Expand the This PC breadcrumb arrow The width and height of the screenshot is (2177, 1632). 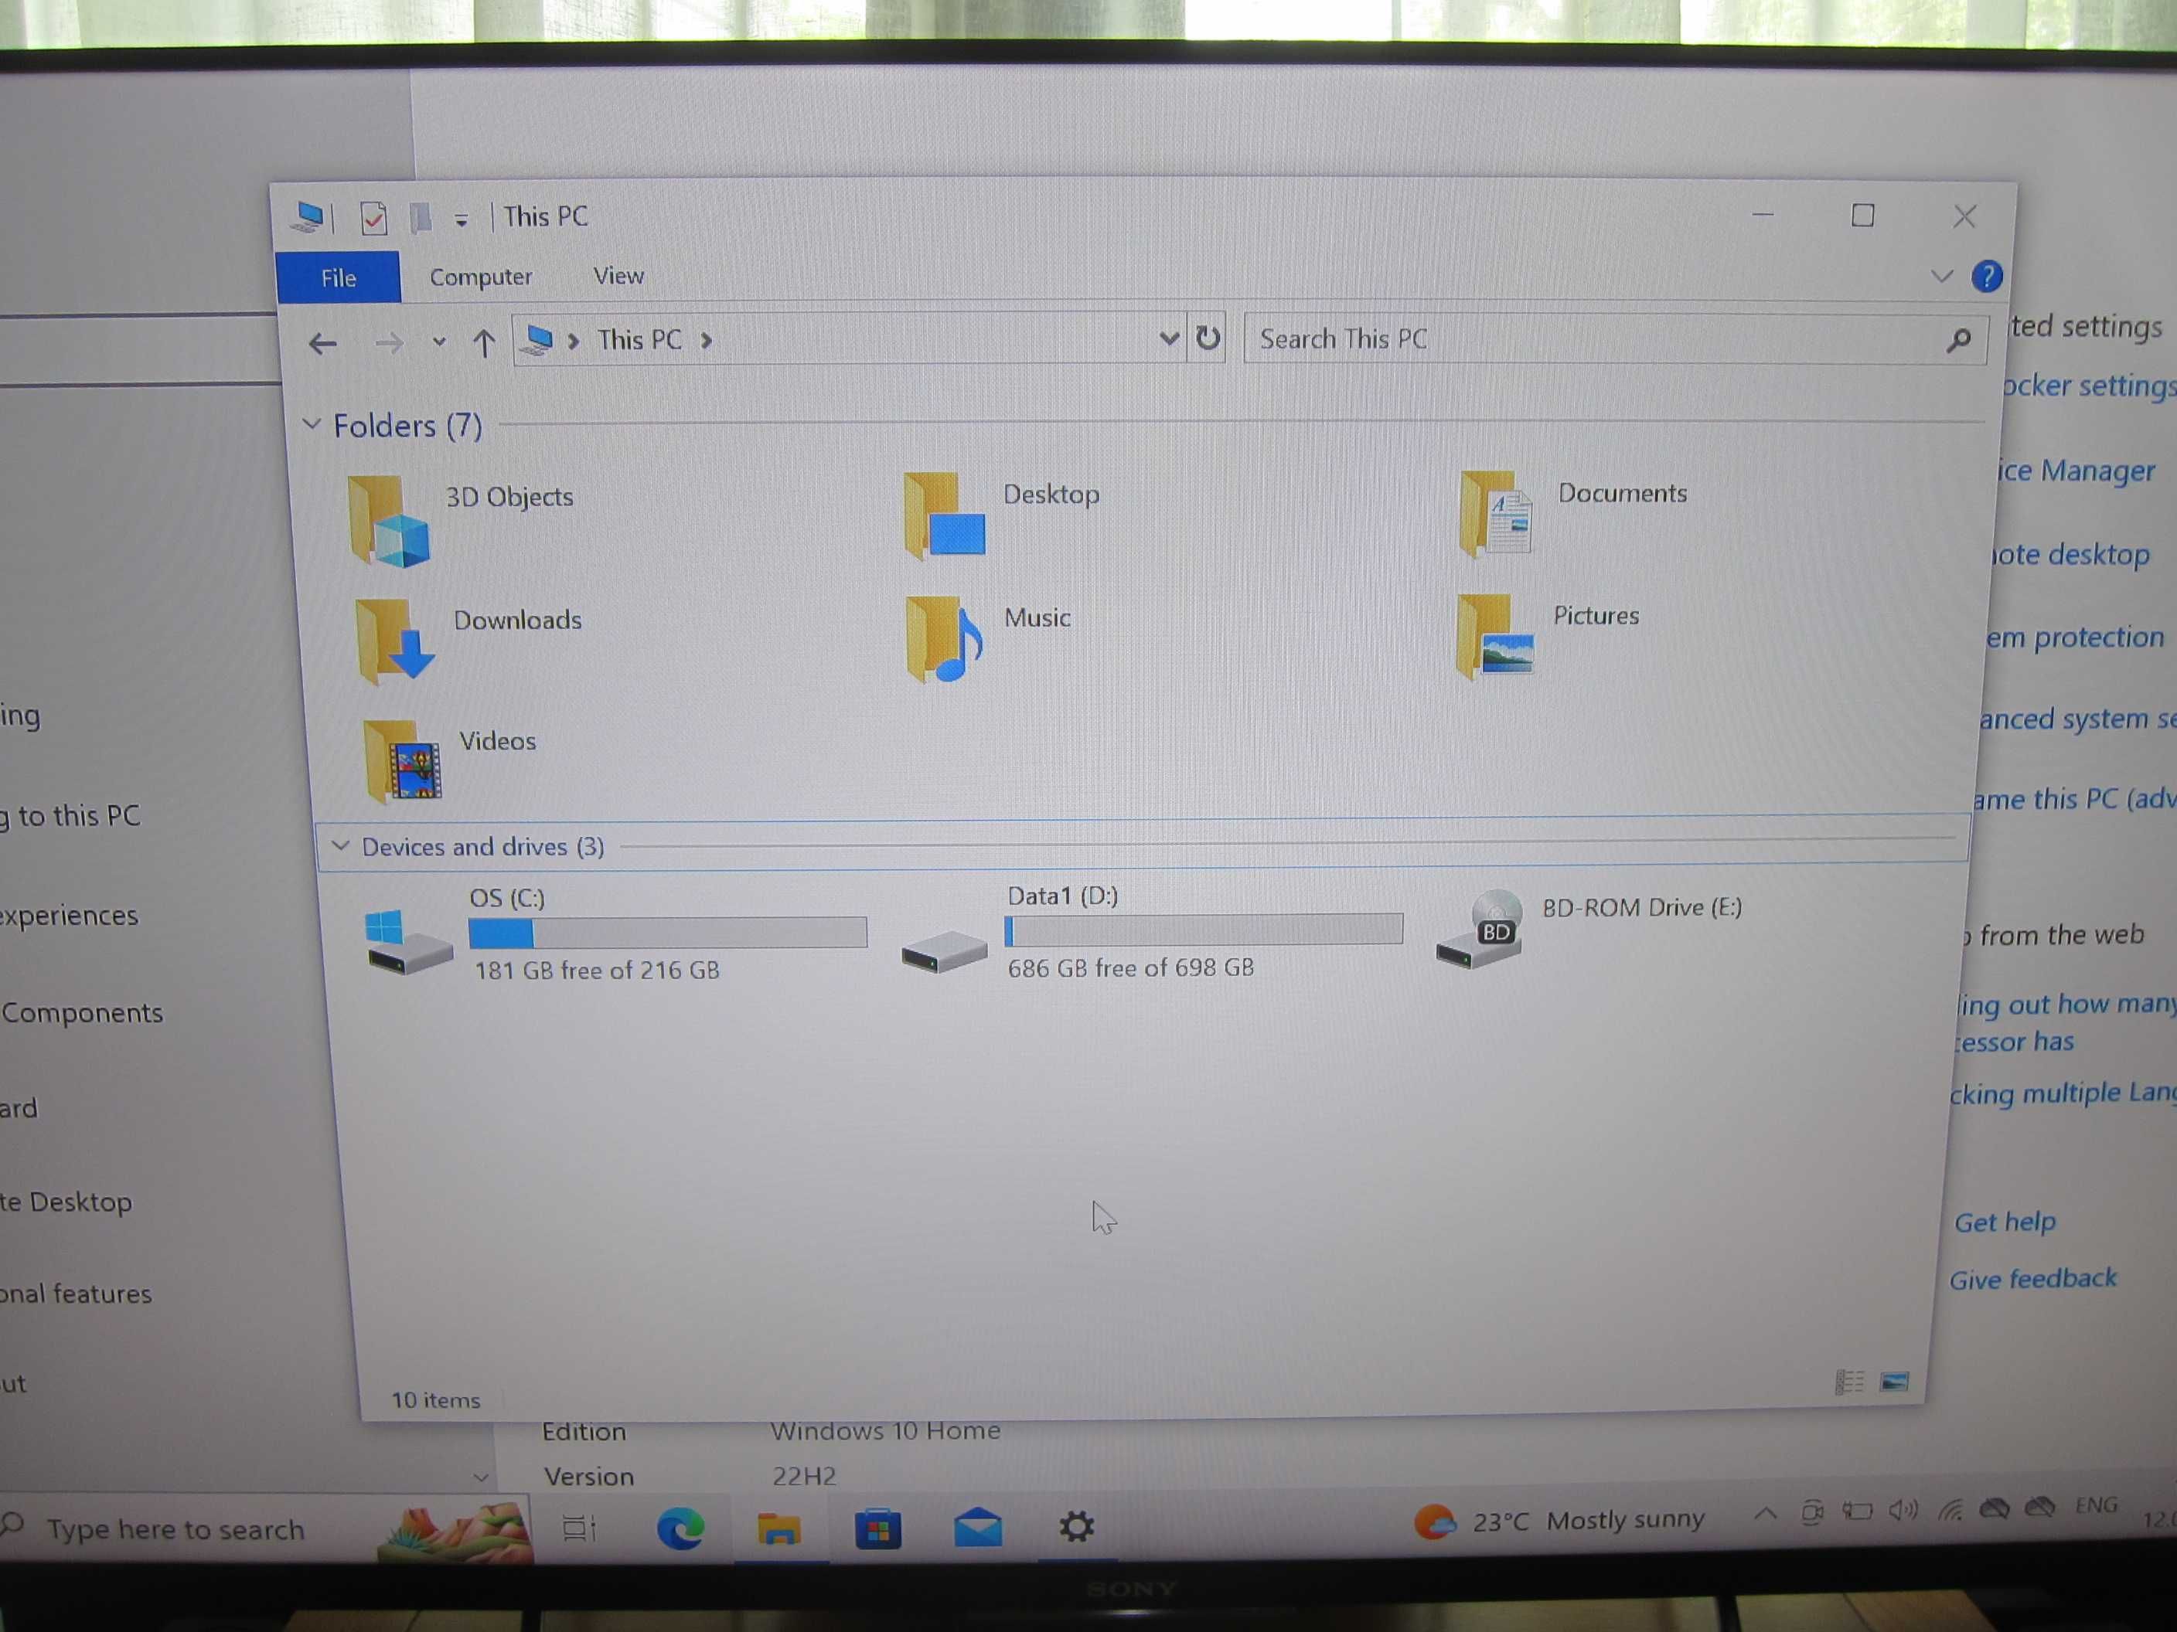[707, 340]
